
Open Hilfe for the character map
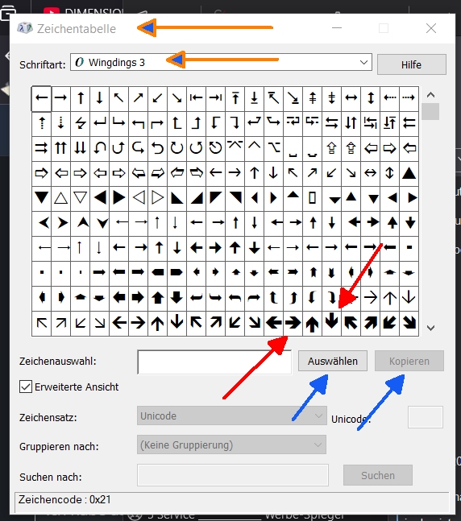[412, 64]
